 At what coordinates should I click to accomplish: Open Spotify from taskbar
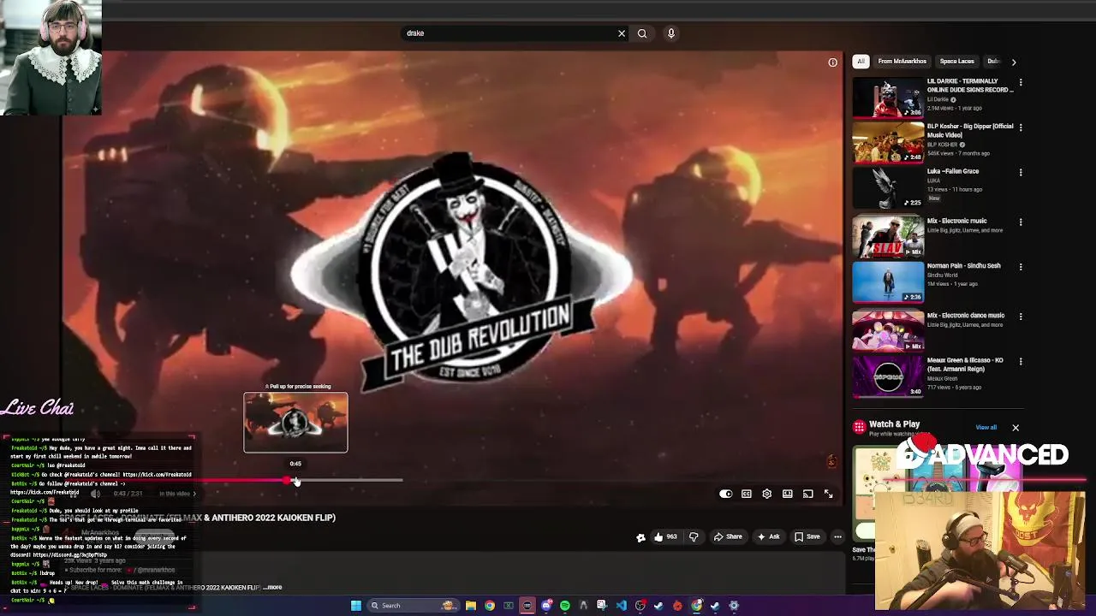tap(565, 606)
